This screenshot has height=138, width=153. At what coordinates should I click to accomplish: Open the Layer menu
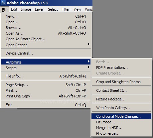point(39,10)
